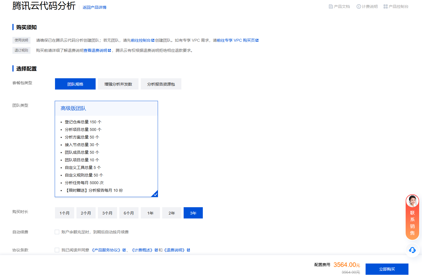Select the 团队规格 package type tab
Screen dimensions: 422x279
(x=75, y=84)
